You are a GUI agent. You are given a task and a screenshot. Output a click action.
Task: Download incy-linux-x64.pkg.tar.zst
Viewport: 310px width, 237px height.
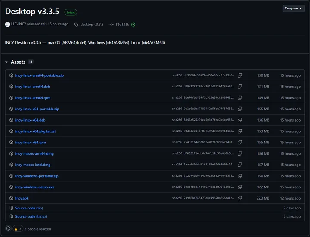36,131
